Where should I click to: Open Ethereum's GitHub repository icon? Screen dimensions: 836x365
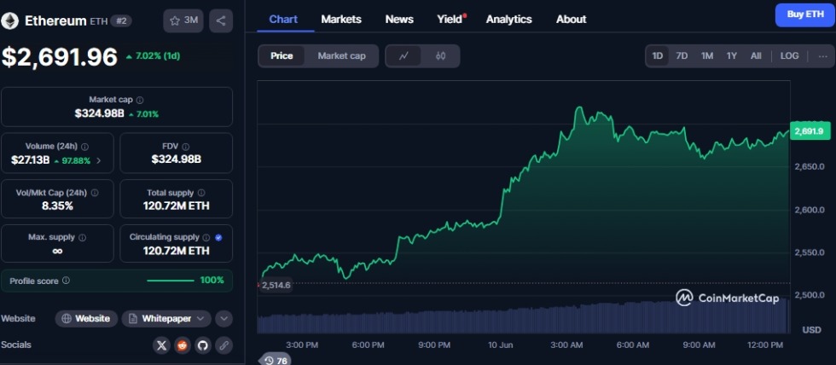pyautogui.click(x=203, y=345)
